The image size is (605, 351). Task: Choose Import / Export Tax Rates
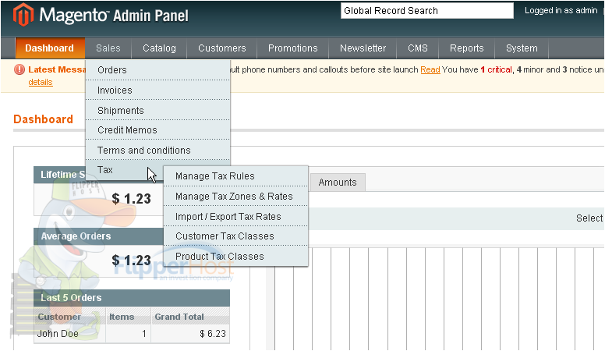point(235,217)
